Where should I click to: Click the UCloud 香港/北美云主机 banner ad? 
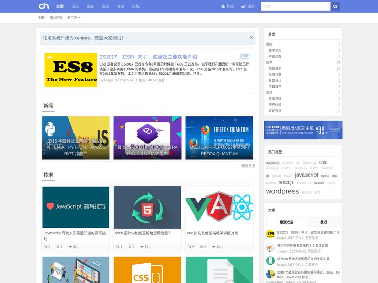tap(303, 130)
